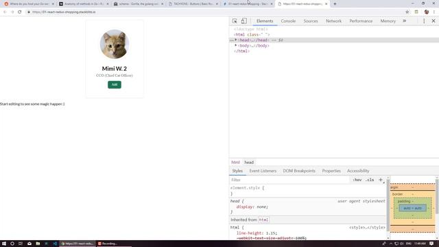Open the Event Listeners sub-tab
Viewport: 439px width, 247px height.
click(263, 171)
